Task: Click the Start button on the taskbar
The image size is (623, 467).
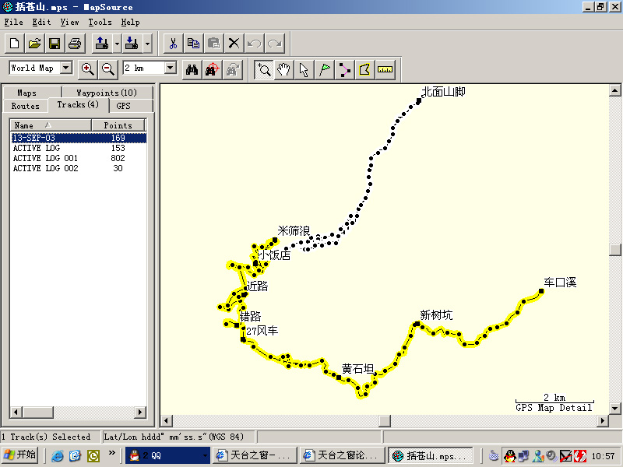Action: point(21,455)
